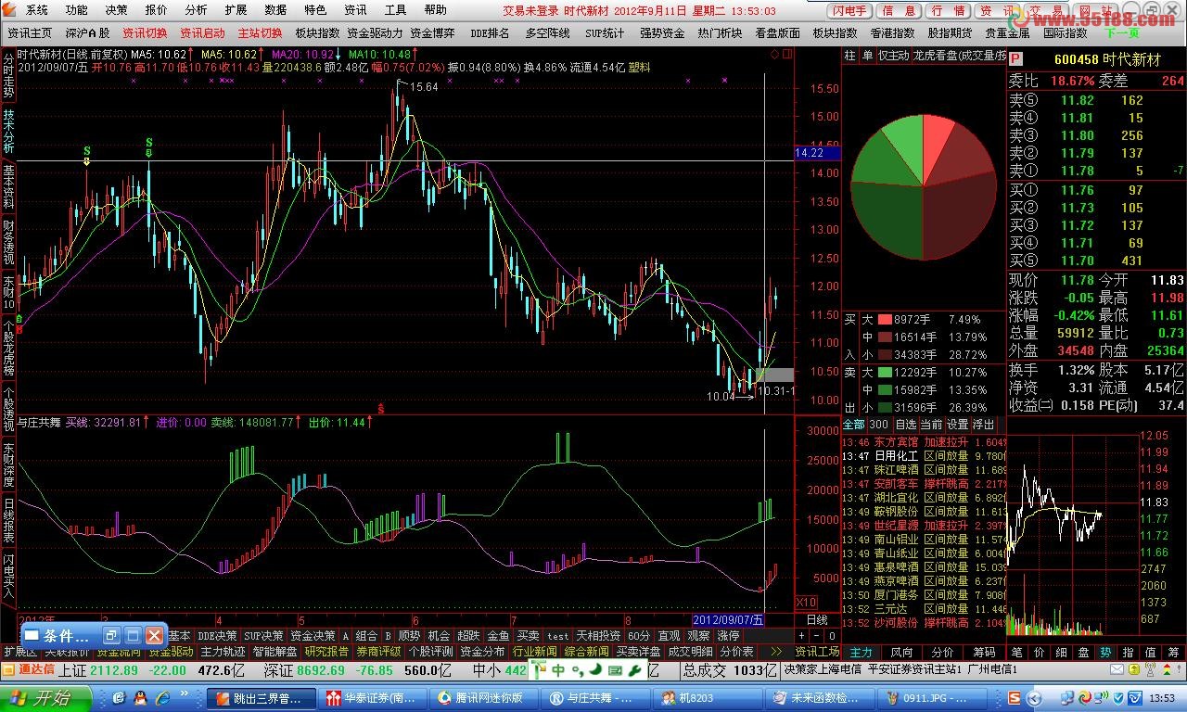The image size is (1187, 712).
Task: Click 下一页 to see next toolbar page
Action: (1121, 32)
